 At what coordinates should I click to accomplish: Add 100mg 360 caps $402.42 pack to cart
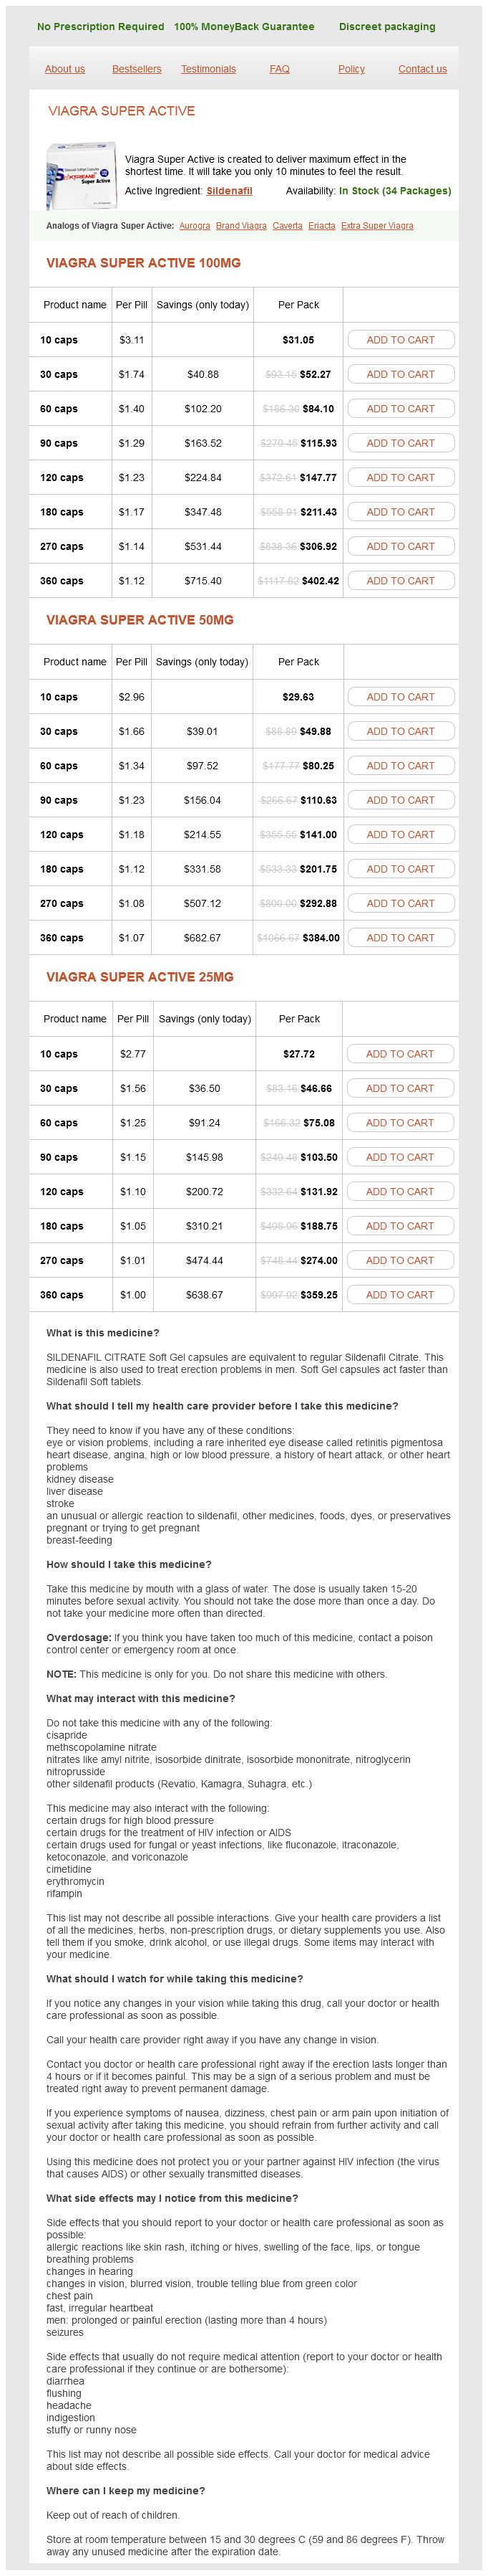[x=400, y=581]
